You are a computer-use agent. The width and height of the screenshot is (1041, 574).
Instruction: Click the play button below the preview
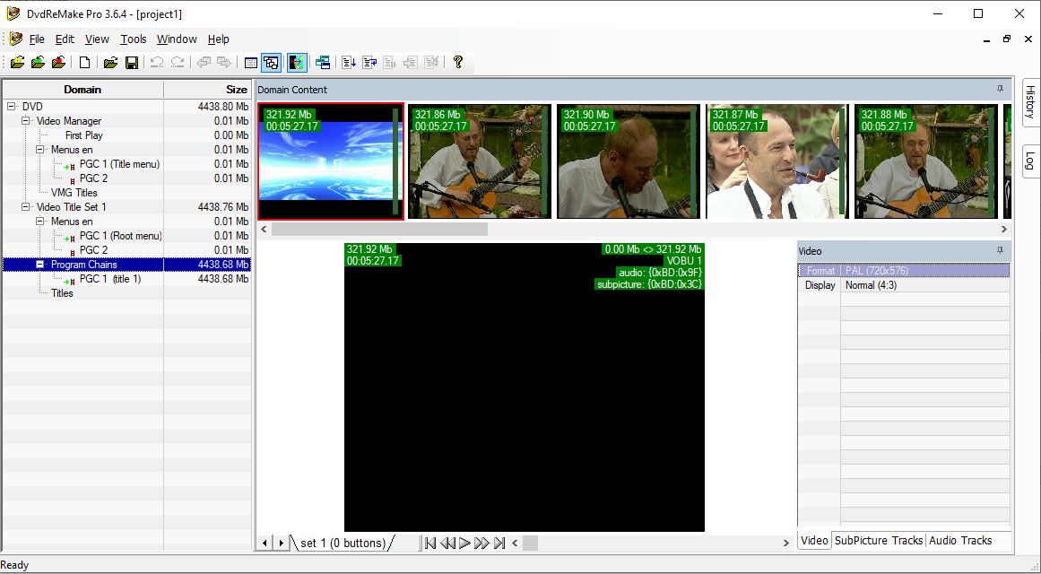pyautogui.click(x=464, y=543)
